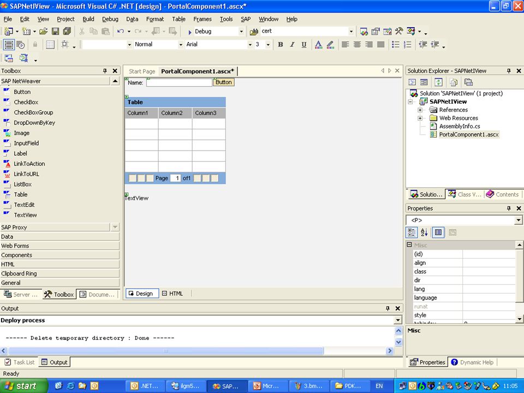The image size is (524, 393).
Task: Apply bulleted list formatting
Action: point(396,44)
